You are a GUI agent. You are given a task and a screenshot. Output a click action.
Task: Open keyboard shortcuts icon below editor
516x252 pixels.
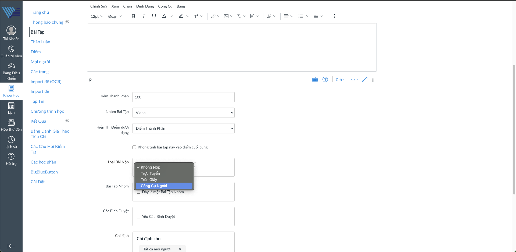click(x=315, y=80)
